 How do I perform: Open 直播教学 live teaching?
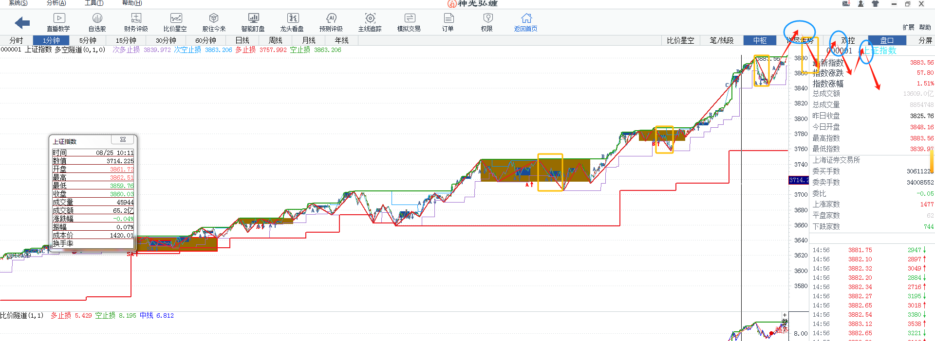pos(58,22)
